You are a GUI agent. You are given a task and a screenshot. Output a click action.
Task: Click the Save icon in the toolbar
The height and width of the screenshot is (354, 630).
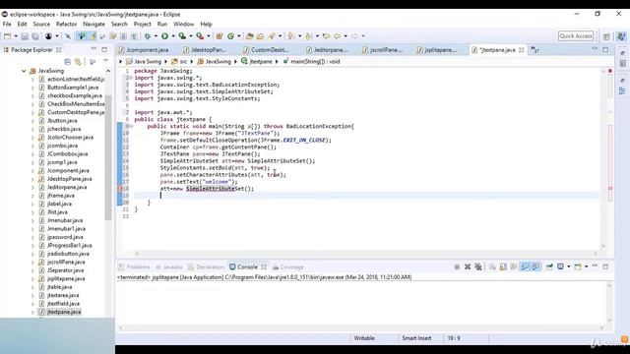click(25, 36)
